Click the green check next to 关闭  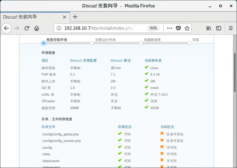click(x=146, y=100)
